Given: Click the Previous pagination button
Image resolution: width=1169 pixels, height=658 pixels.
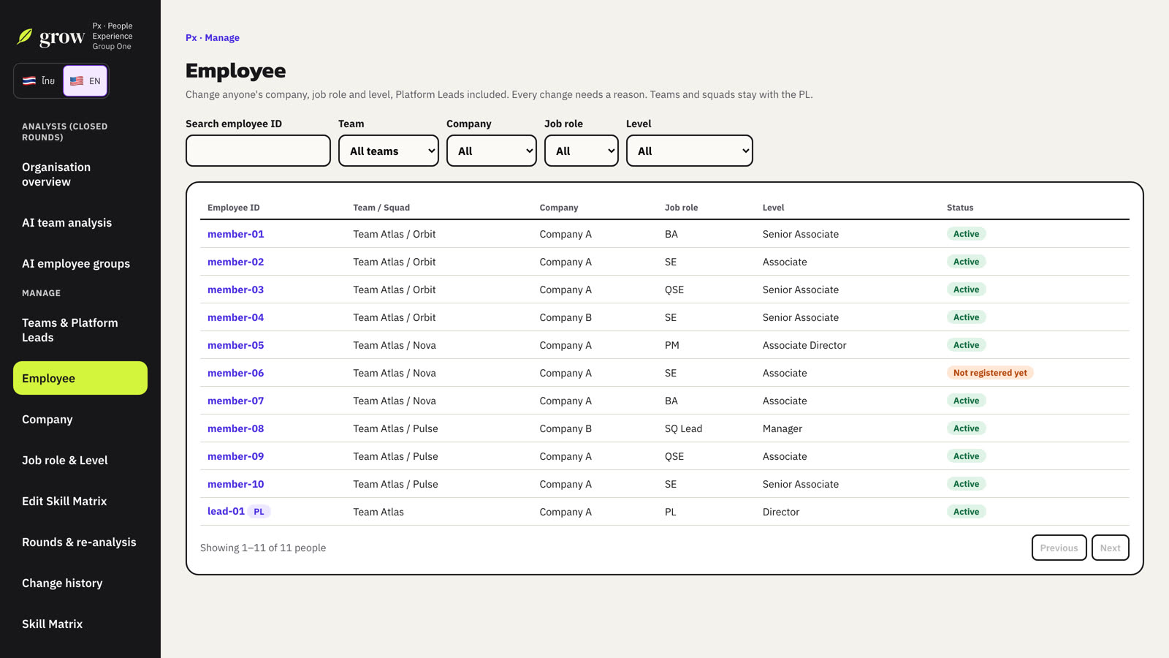Looking at the screenshot, I should point(1059,548).
